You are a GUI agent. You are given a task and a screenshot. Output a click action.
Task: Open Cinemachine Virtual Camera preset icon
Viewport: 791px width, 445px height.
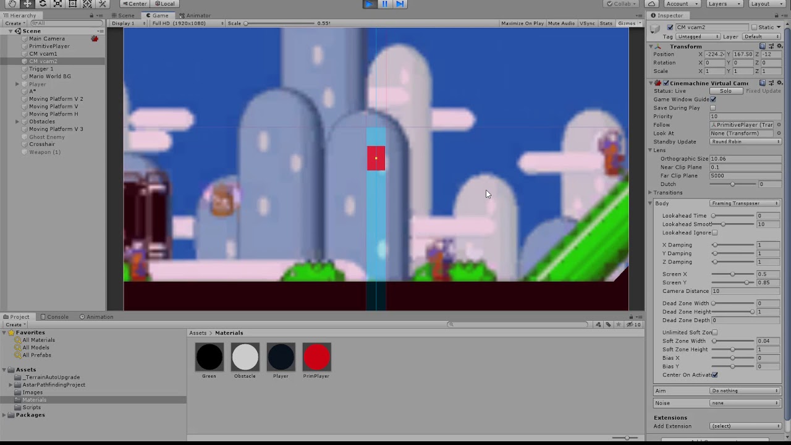(771, 83)
